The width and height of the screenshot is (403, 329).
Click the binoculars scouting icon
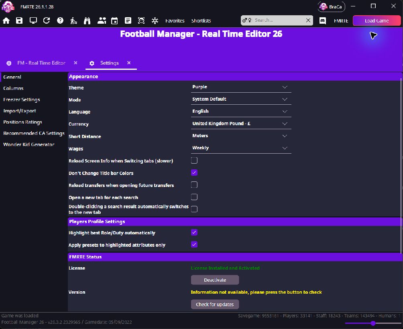(x=87, y=20)
